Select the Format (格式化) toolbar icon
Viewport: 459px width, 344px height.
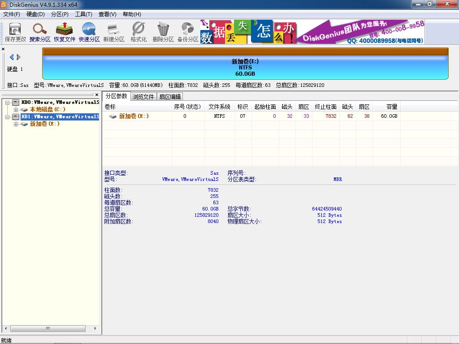click(139, 32)
